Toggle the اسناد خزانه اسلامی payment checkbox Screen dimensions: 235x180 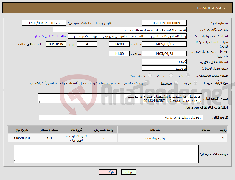tap(147, 83)
